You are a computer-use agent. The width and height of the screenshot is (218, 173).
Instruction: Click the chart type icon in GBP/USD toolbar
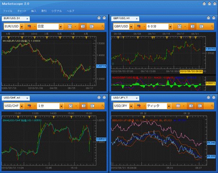pos(179,26)
